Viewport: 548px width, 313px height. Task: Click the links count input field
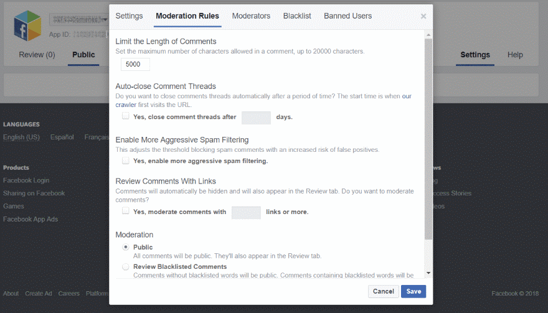point(246,212)
